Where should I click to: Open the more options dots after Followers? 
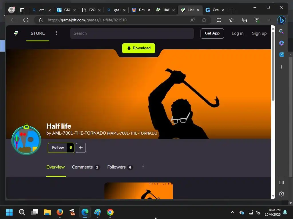pyautogui.click(x=143, y=167)
